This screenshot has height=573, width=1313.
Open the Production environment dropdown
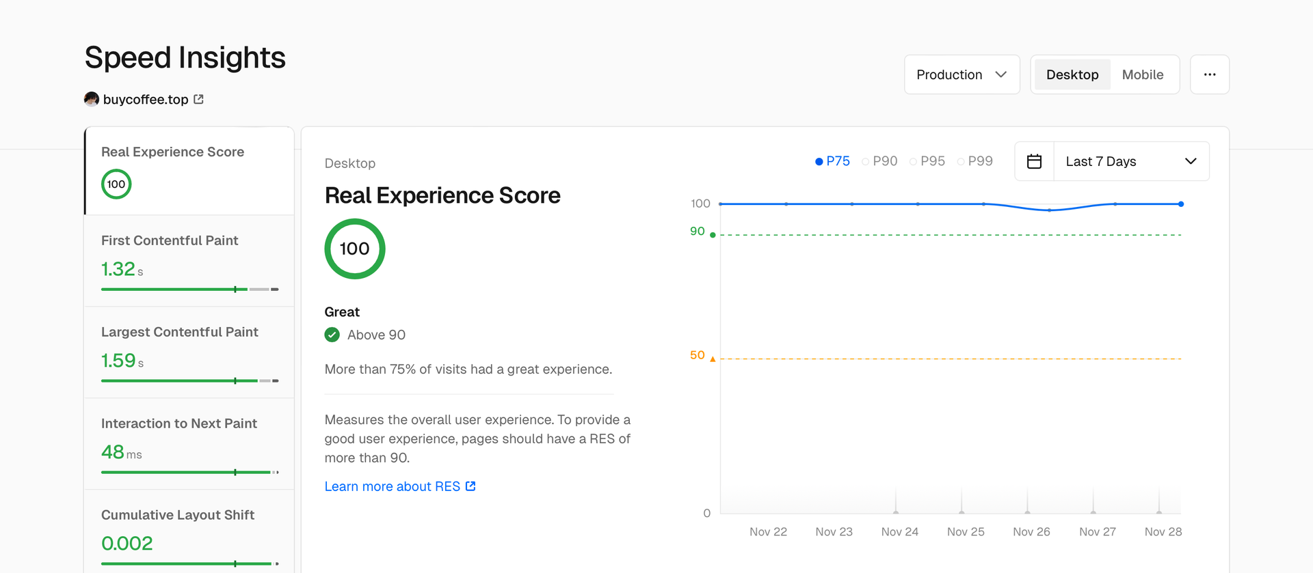pyautogui.click(x=961, y=74)
